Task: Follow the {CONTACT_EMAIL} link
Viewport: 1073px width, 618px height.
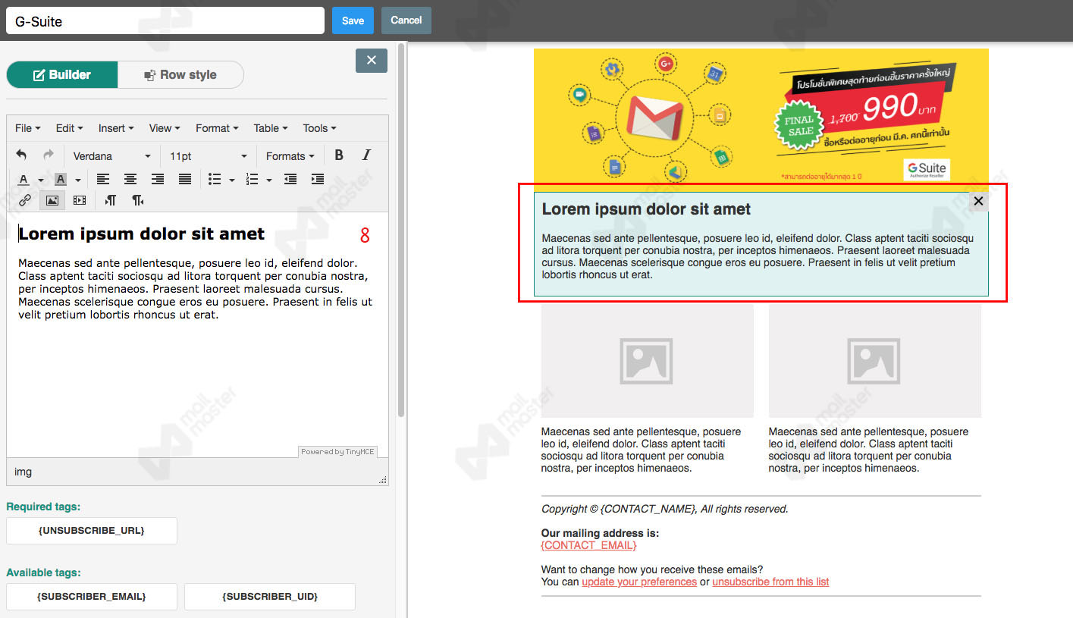Action: click(x=588, y=545)
